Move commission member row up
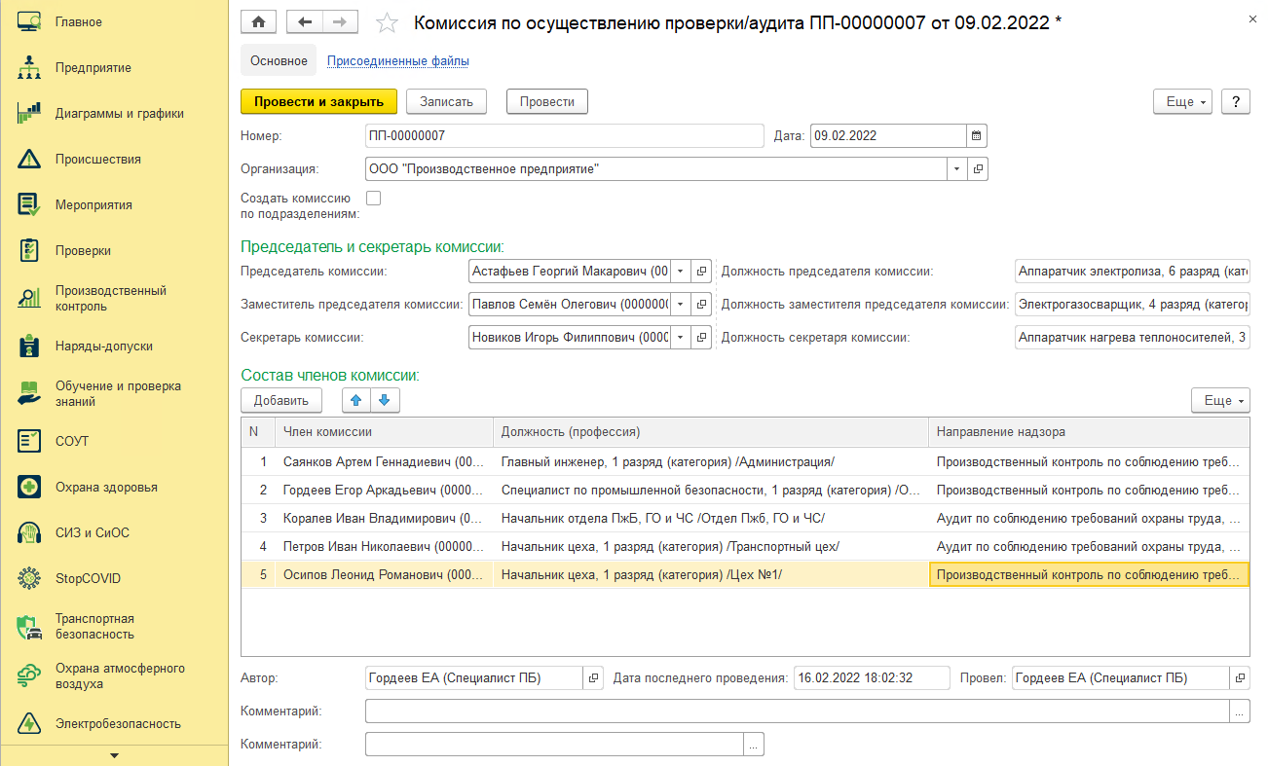The width and height of the screenshot is (1268, 766). (355, 400)
